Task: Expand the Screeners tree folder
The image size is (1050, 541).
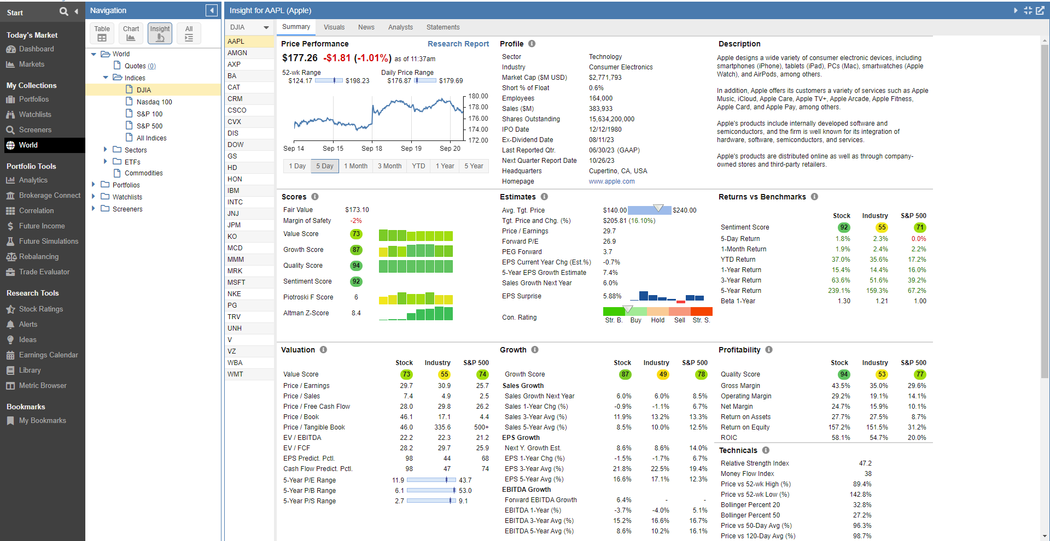Action: click(x=94, y=208)
